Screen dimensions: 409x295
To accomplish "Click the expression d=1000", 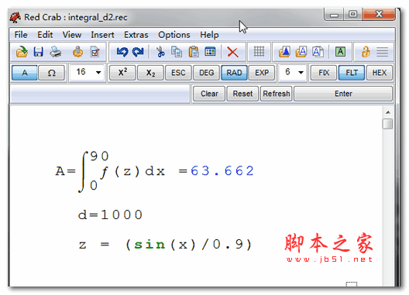I will (x=110, y=215).
